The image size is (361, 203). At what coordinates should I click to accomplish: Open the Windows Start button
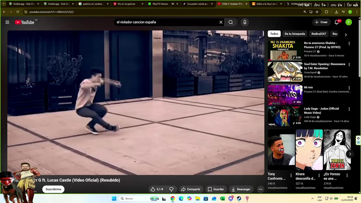pos(114,198)
